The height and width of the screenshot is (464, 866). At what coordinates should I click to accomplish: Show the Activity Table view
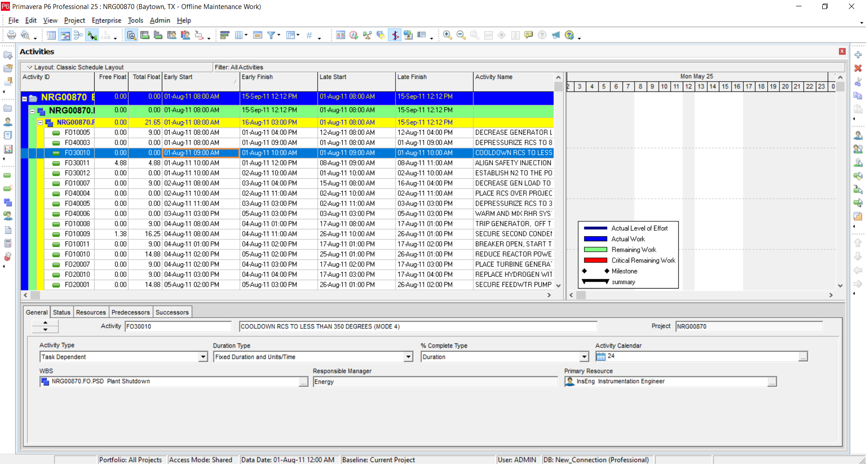tap(51, 35)
